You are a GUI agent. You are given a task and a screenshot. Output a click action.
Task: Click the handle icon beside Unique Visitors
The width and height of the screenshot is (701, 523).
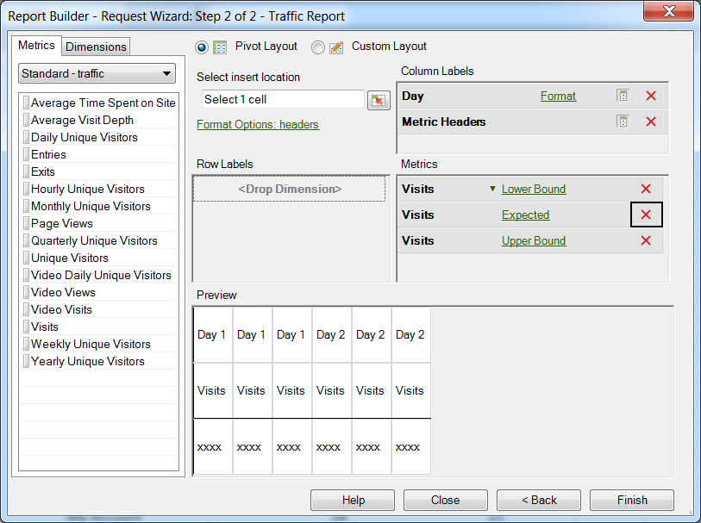point(27,258)
